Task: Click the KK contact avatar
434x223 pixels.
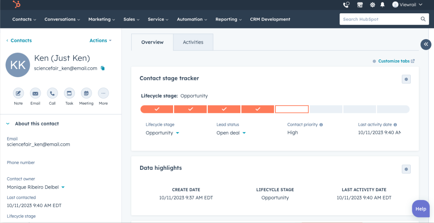Action: [18, 65]
